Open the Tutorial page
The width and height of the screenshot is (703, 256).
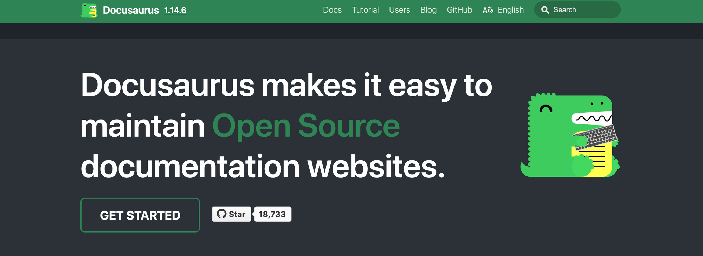(365, 10)
